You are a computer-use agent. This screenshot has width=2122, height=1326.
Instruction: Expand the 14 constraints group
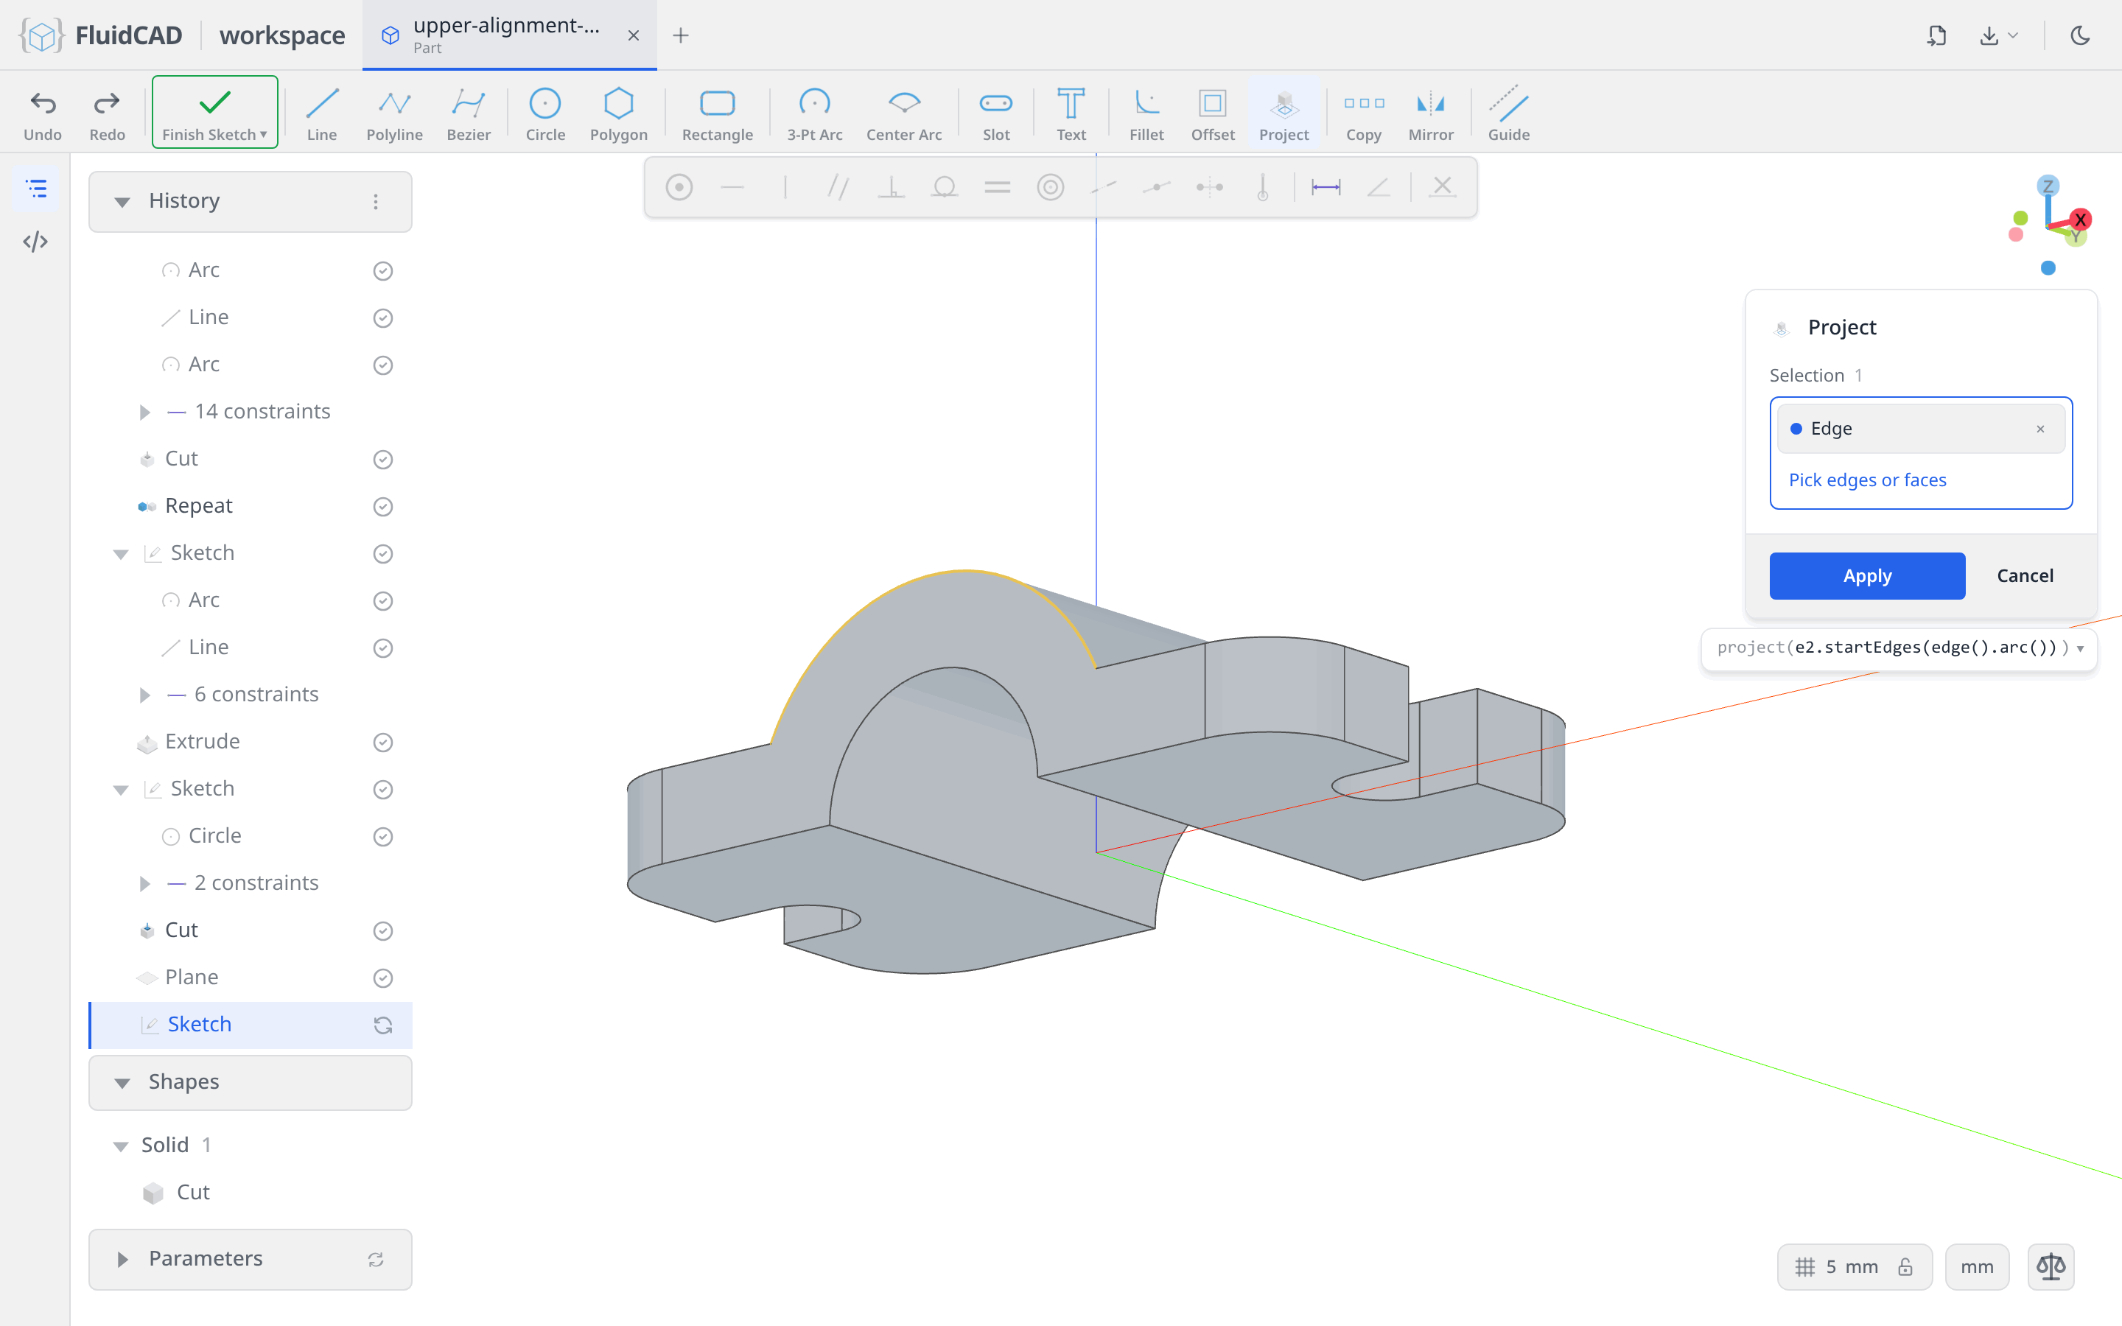point(144,411)
